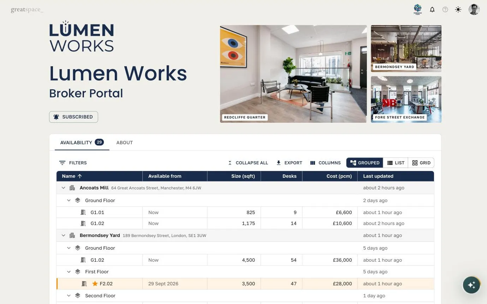The width and height of the screenshot is (487, 304).
Task: Switch to the Availability tab
Action: click(82, 142)
